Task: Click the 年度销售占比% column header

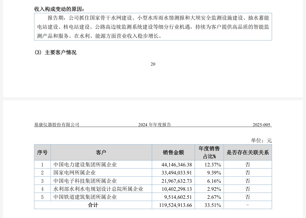Action: (x=209, y=152)
